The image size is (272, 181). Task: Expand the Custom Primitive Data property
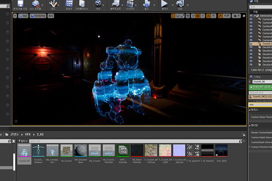[x=250, y=147]
